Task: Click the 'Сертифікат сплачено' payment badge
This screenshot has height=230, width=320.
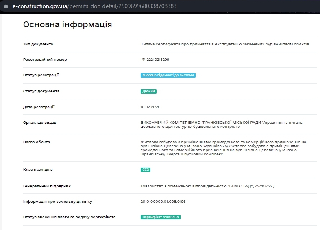Action: click(x=161, y=217)
